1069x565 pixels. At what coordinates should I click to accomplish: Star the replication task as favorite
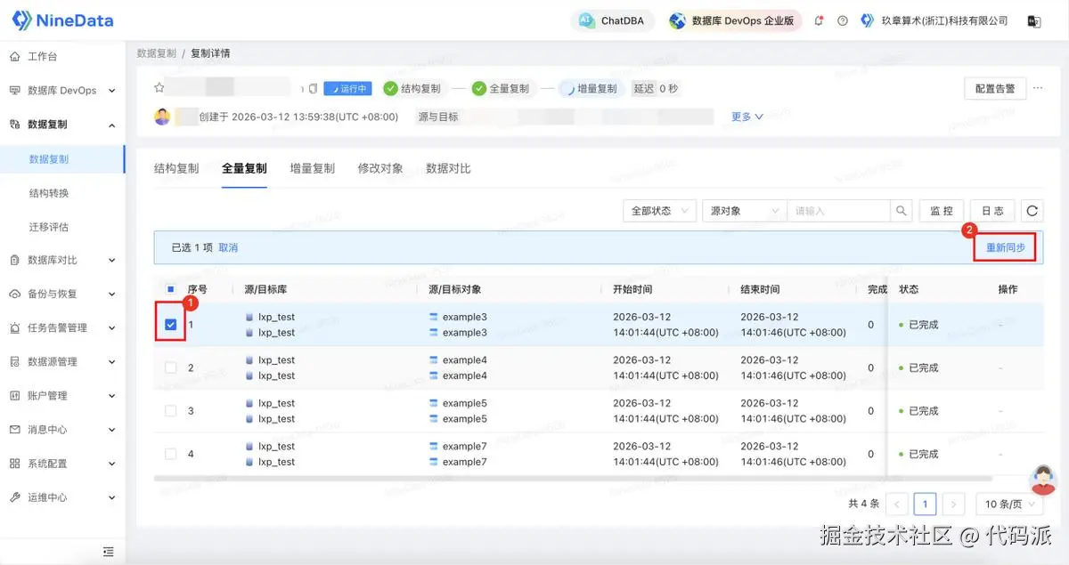159,88
